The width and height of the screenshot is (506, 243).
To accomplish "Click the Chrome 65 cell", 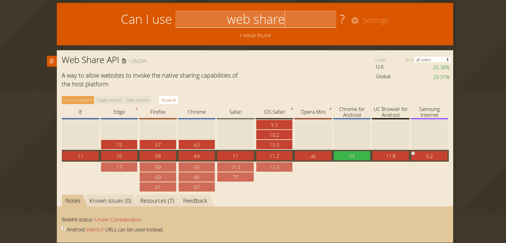I will (x=197, y=167).
